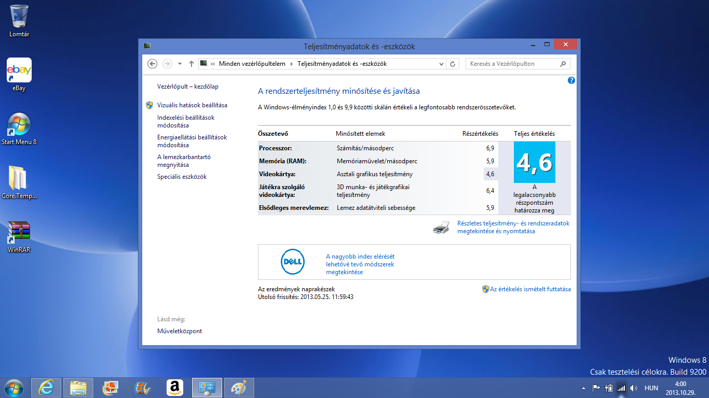Click 'Az értékelés ismételt futtatása' link
This screenshot has width=709, height=398.
(x=530, y=289)
